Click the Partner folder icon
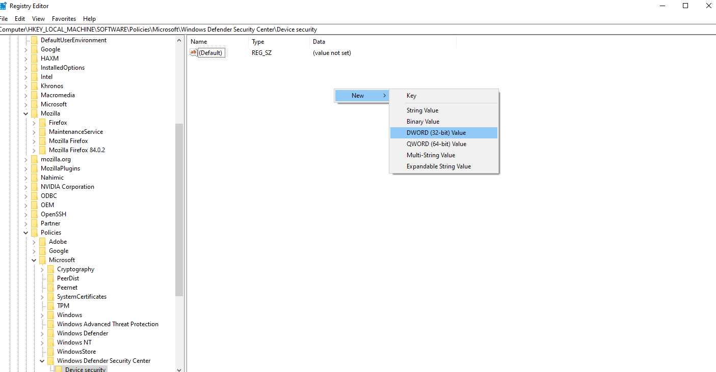 point(34,223)
